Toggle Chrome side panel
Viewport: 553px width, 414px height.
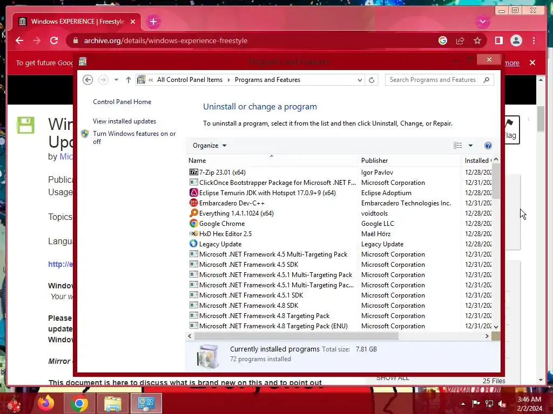point(498,40)
